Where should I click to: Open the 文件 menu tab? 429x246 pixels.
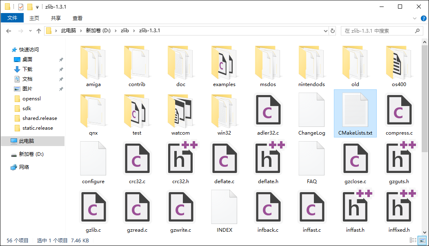click(x=12, y=18)
